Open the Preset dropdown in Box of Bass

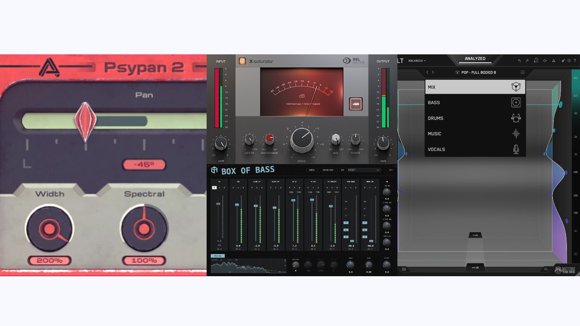[x=364, y=170]
